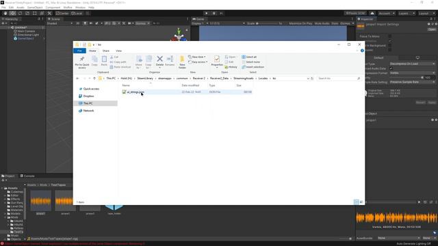Open the cloud services icon in Unity
Viewport: 438px width, 246px height.
[x=372, y=14]
